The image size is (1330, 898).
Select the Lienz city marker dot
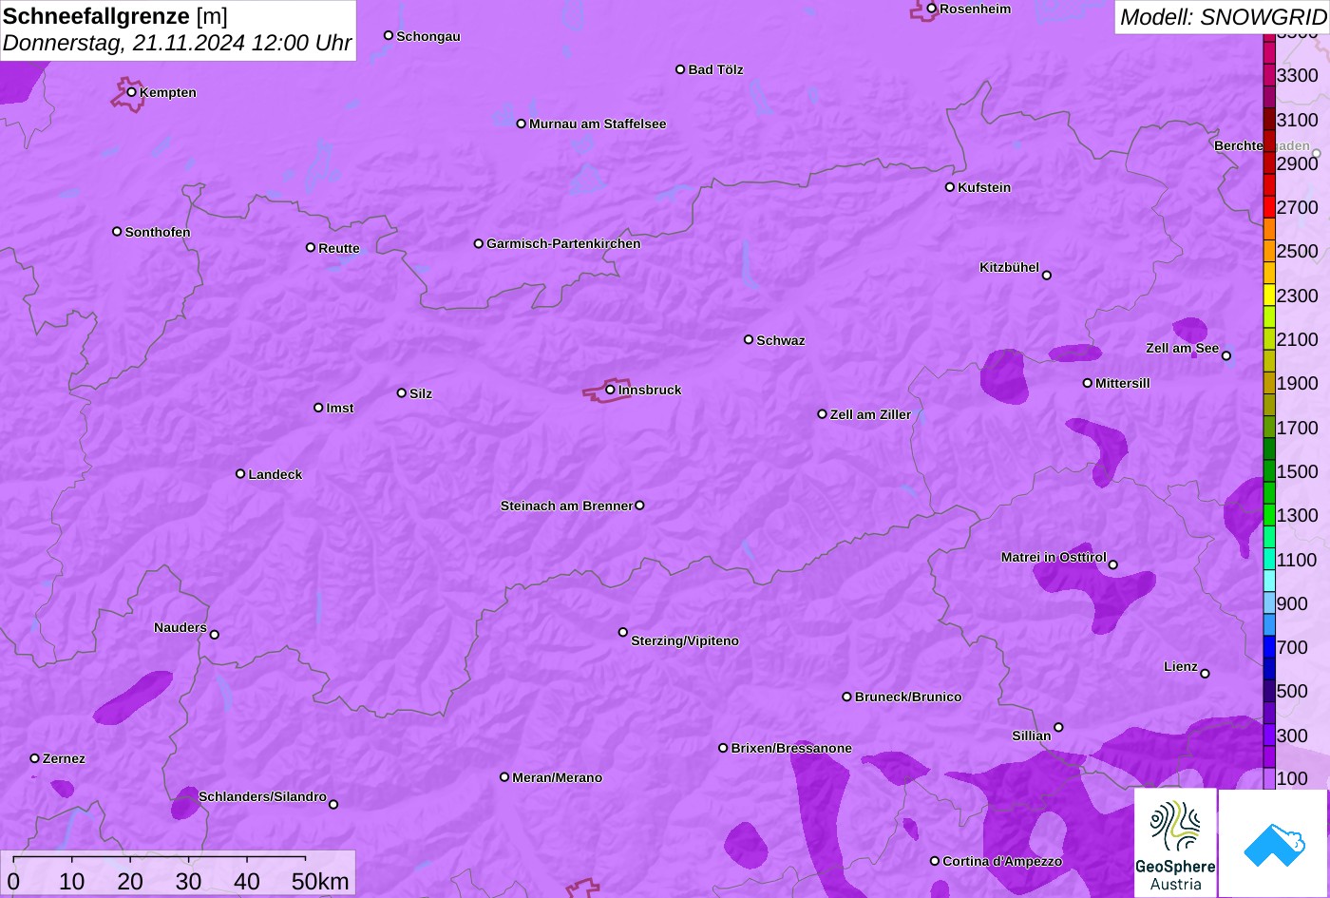tap(1205, 674)
